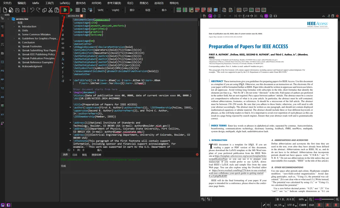Click the gray Stop compile square

(77, 10)
